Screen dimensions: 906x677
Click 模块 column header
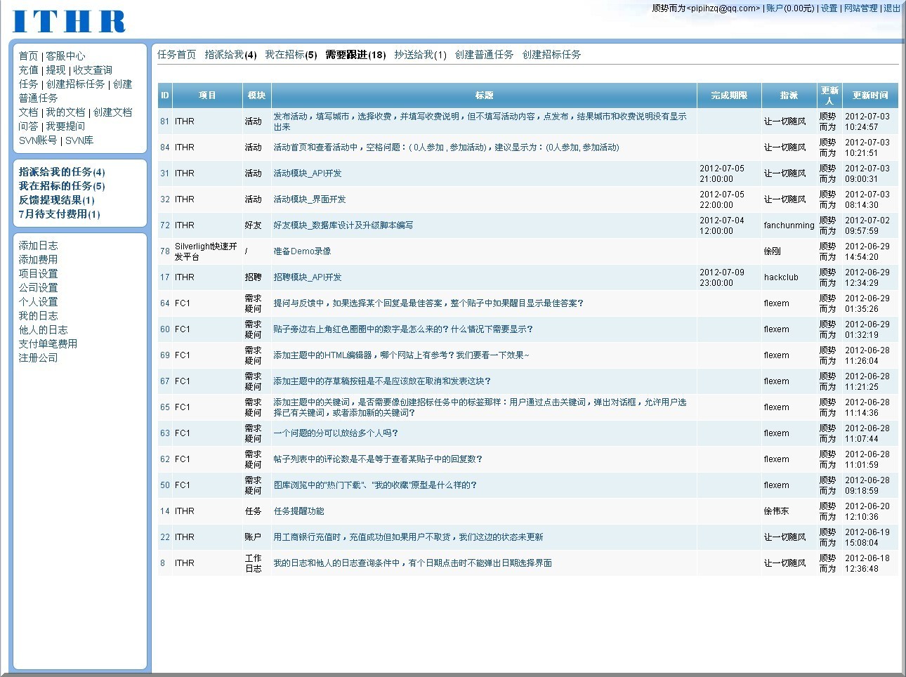(256, 96)
